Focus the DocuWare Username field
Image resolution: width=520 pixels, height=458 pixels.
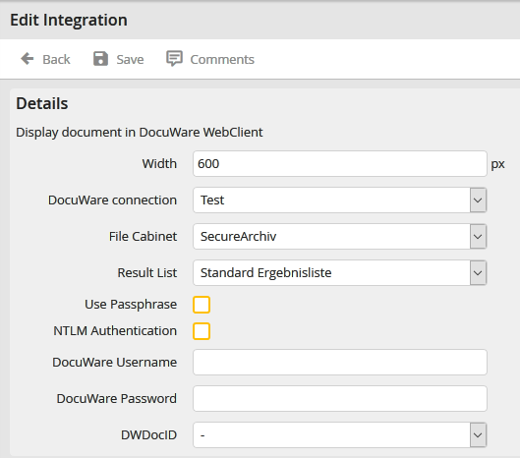point(340,362)
